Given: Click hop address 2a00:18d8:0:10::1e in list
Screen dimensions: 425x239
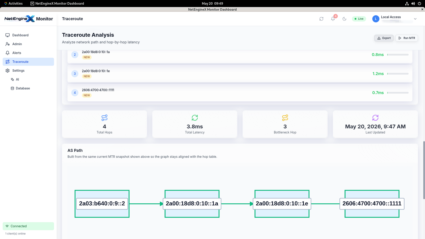Looking at the screenshot, I should (x=96, y=71).
